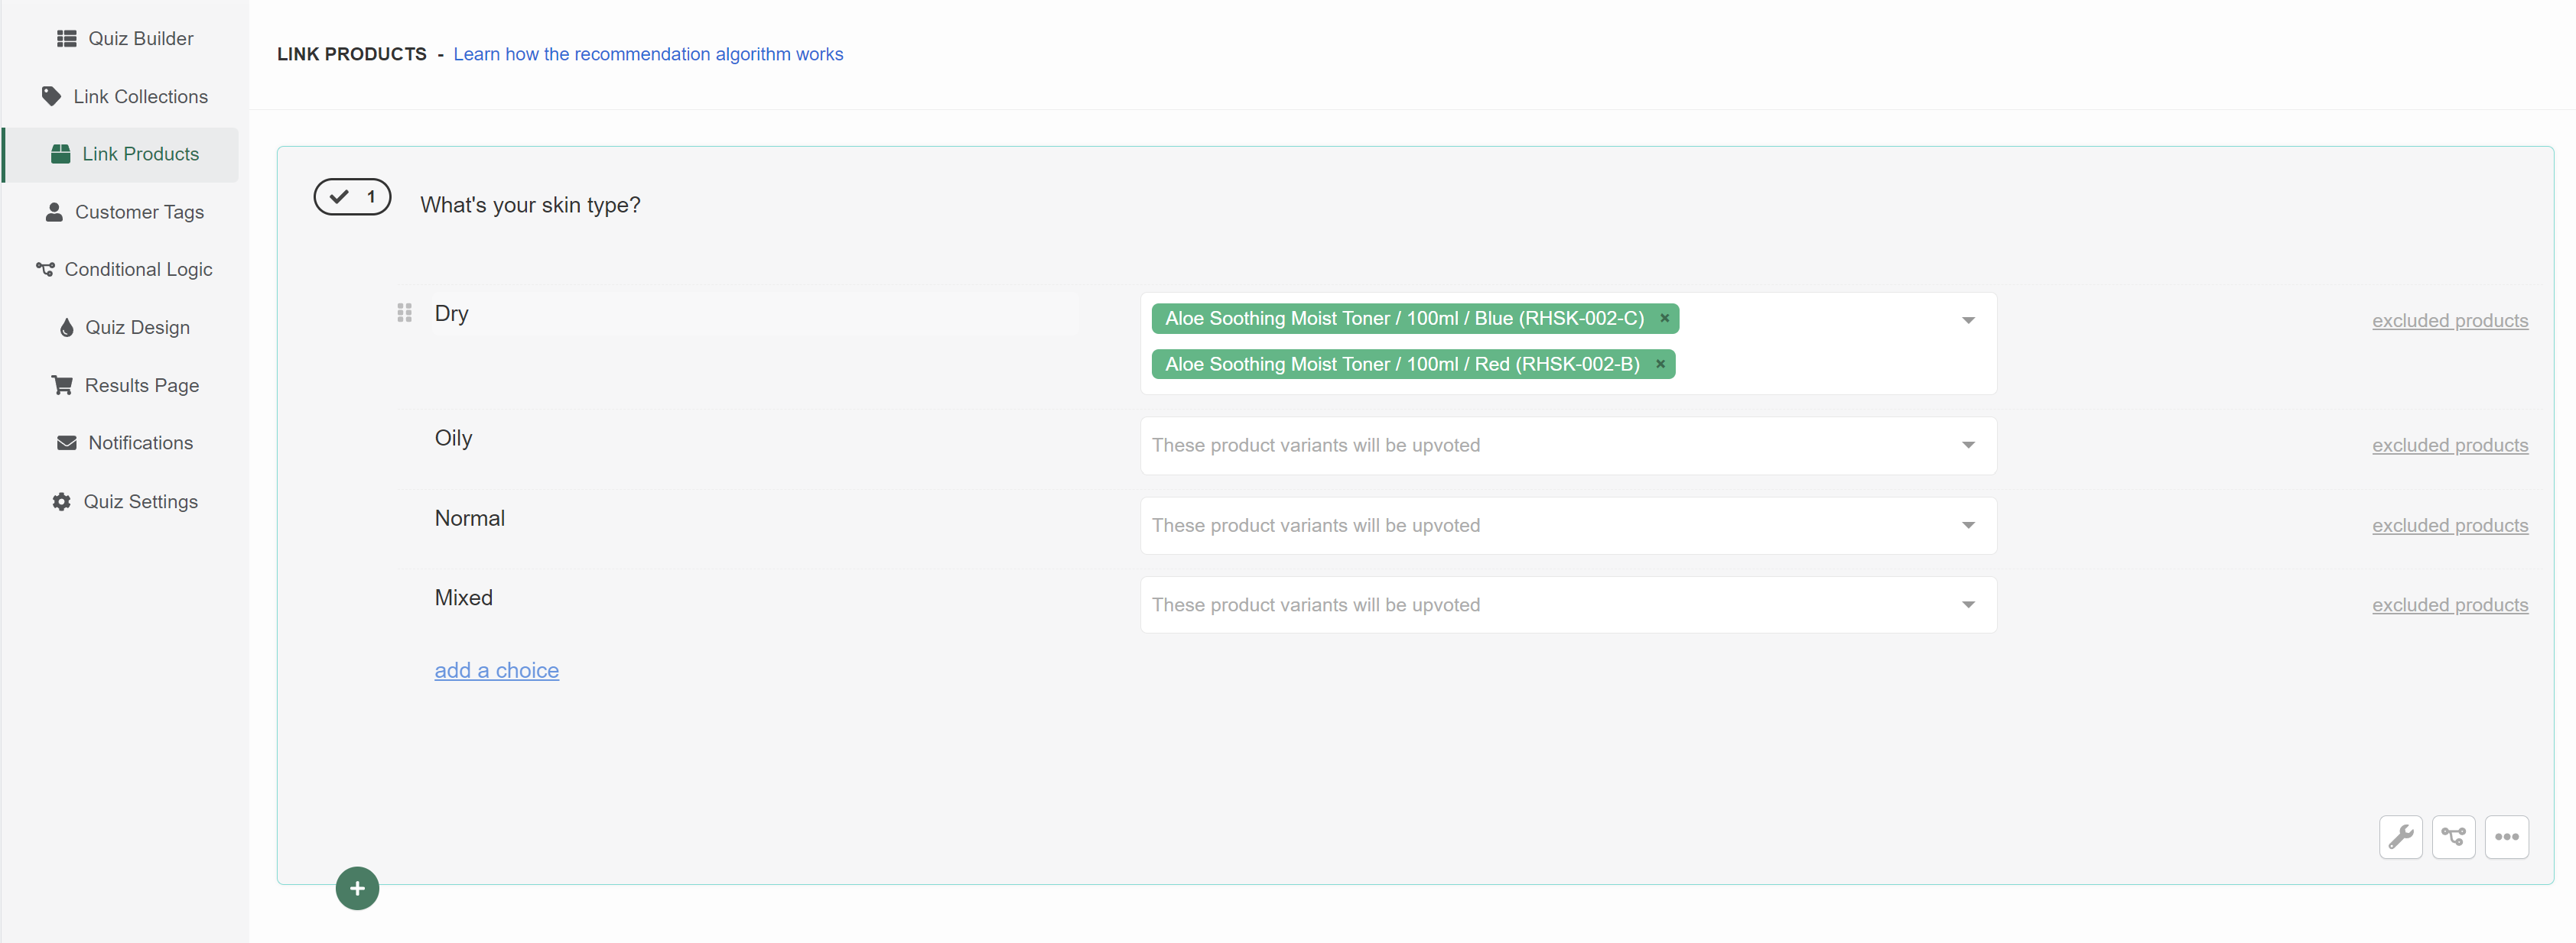The width and height of the screenshot is (2576, 943).
Task: Click the Oily choice label
Action: point(453,438)
